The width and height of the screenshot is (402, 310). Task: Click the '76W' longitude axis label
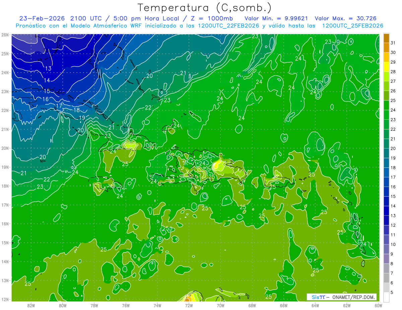click(x=126, y=305)
